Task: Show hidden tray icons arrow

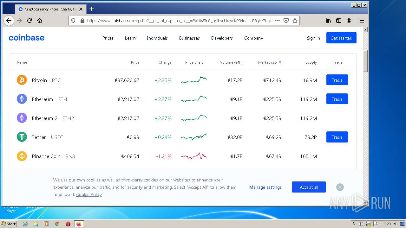Action: (x=354, y=224)
